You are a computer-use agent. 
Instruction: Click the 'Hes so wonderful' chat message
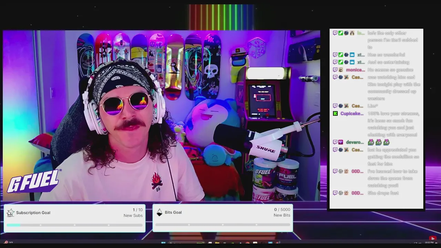coord(386,55)
